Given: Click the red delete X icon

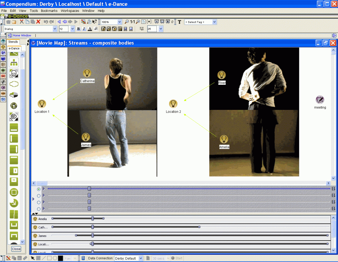Looking at the screenshot, I should 38,22.
